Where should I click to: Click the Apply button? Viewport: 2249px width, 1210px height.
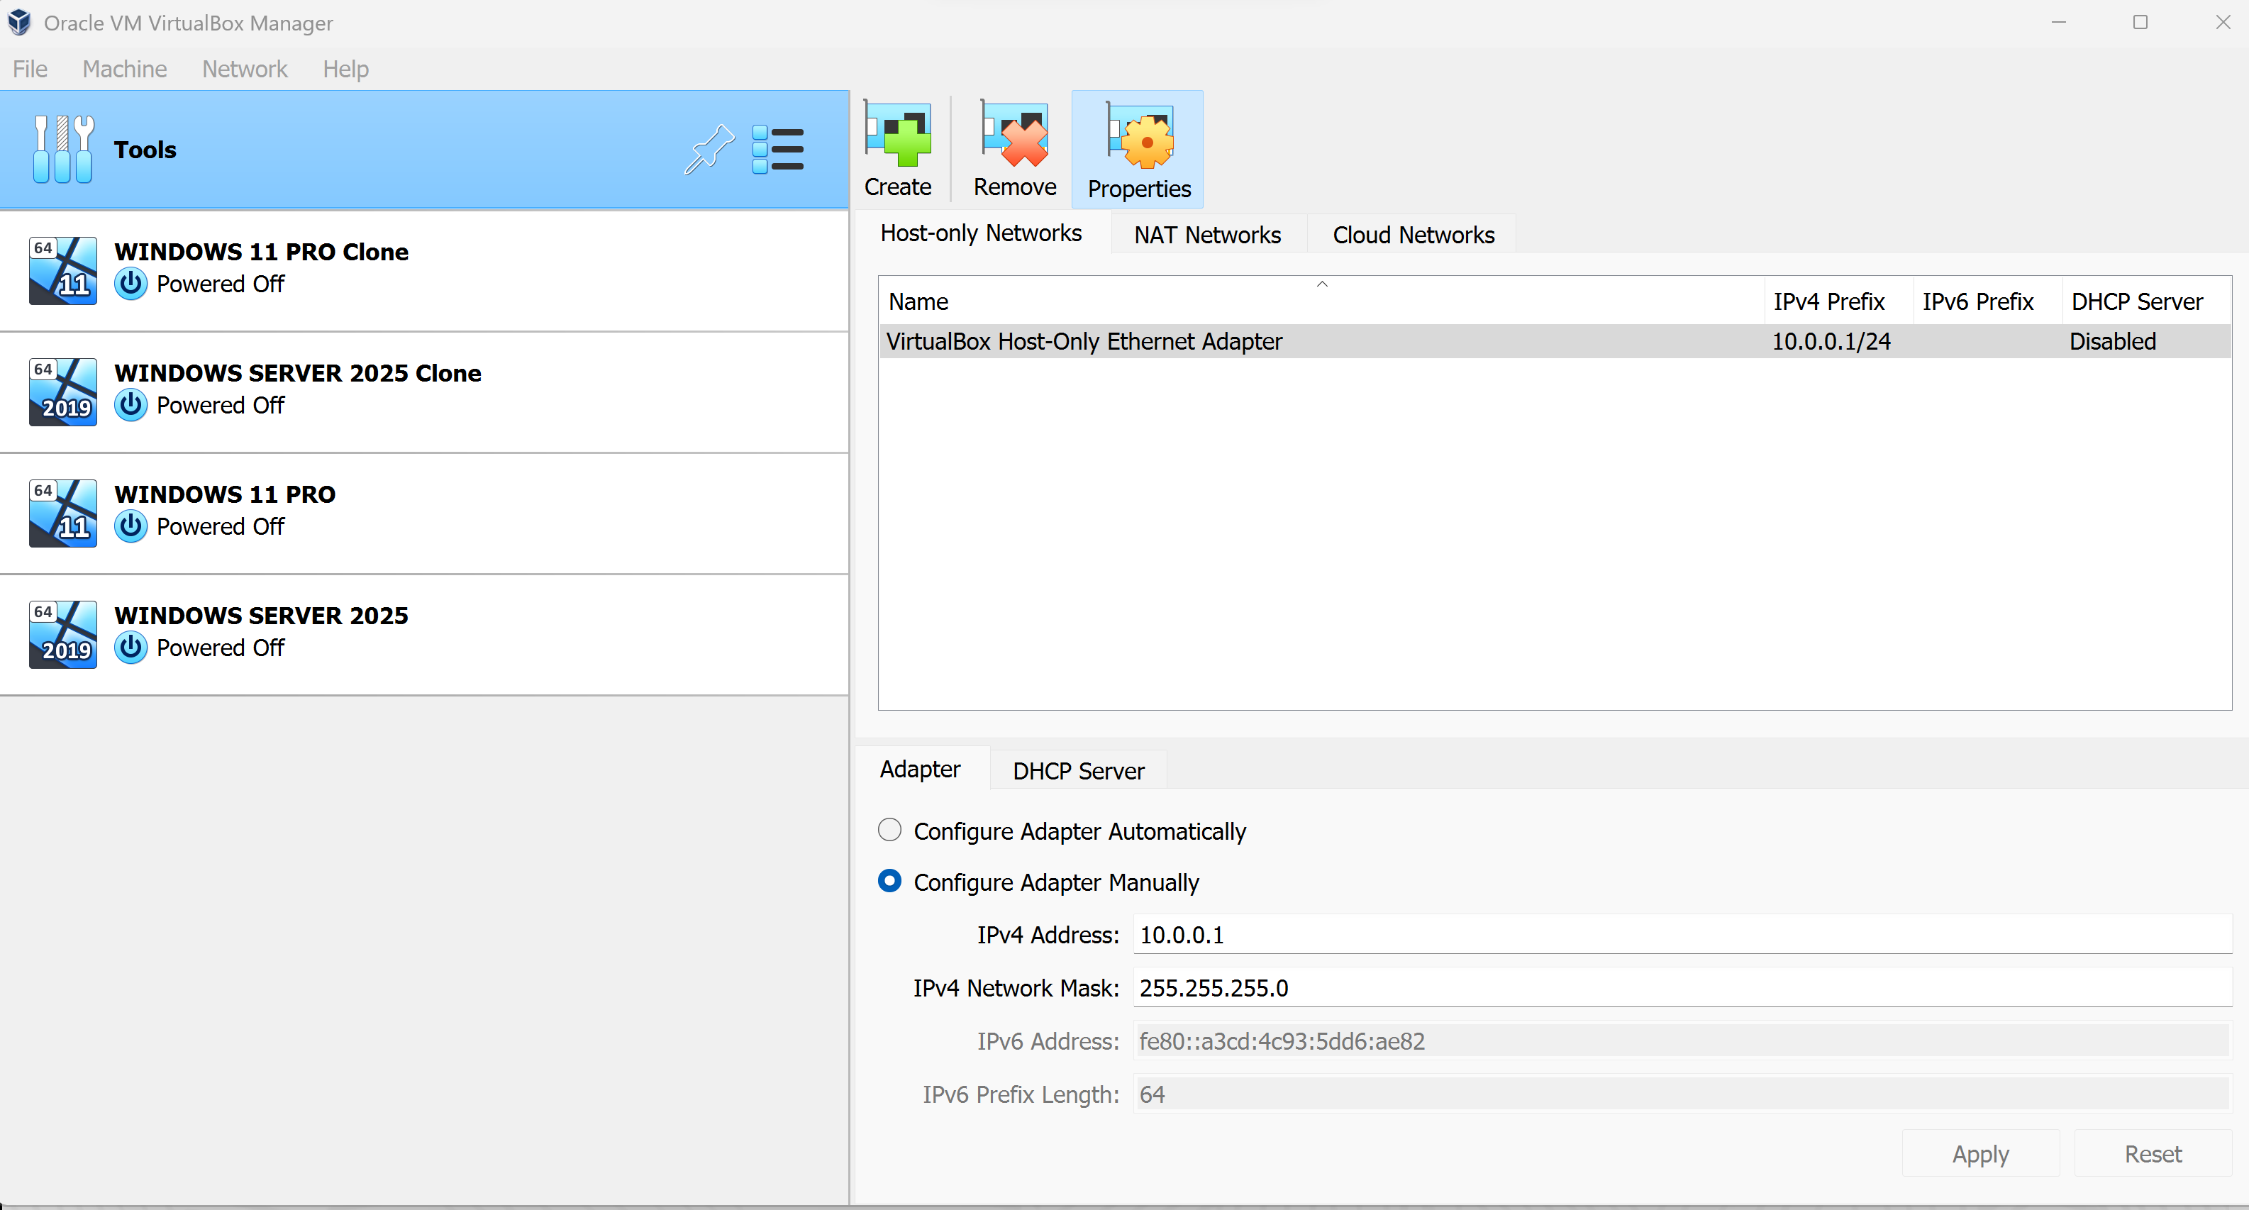tap(1979, 1153)
